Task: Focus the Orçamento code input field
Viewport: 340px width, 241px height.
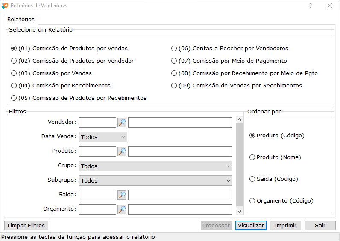Action: [x=97, y=209]
